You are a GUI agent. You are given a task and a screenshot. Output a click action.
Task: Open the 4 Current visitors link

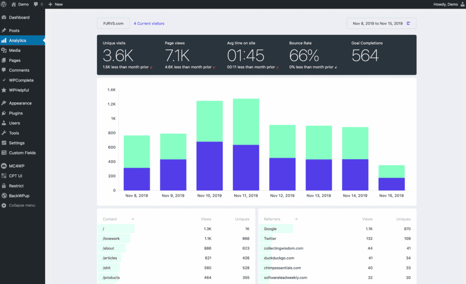pos(149,23)
